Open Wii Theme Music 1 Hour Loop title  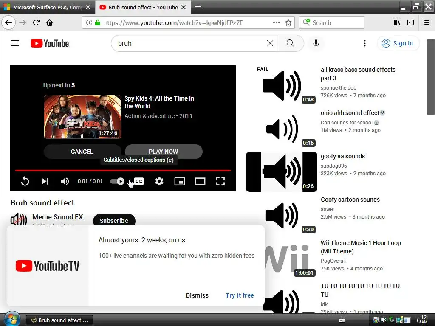(361, 247)
